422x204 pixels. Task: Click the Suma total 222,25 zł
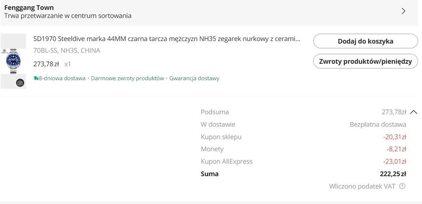point(393,174)
